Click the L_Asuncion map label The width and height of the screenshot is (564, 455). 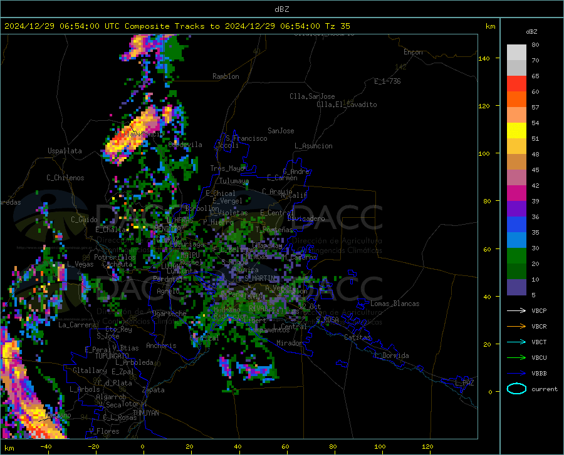tap(313, 146)
